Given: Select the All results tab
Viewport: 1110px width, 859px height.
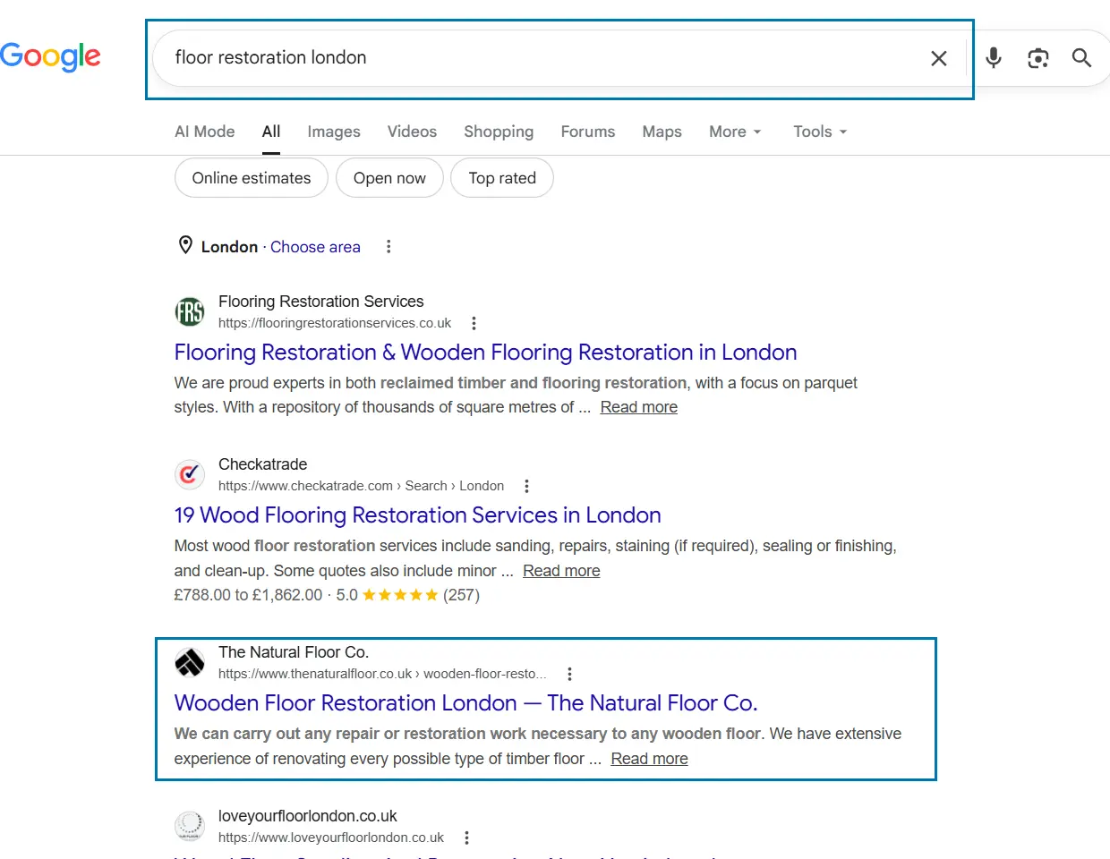Looking at the screenshot, I should pyautogui.click(x=271, y=132).
